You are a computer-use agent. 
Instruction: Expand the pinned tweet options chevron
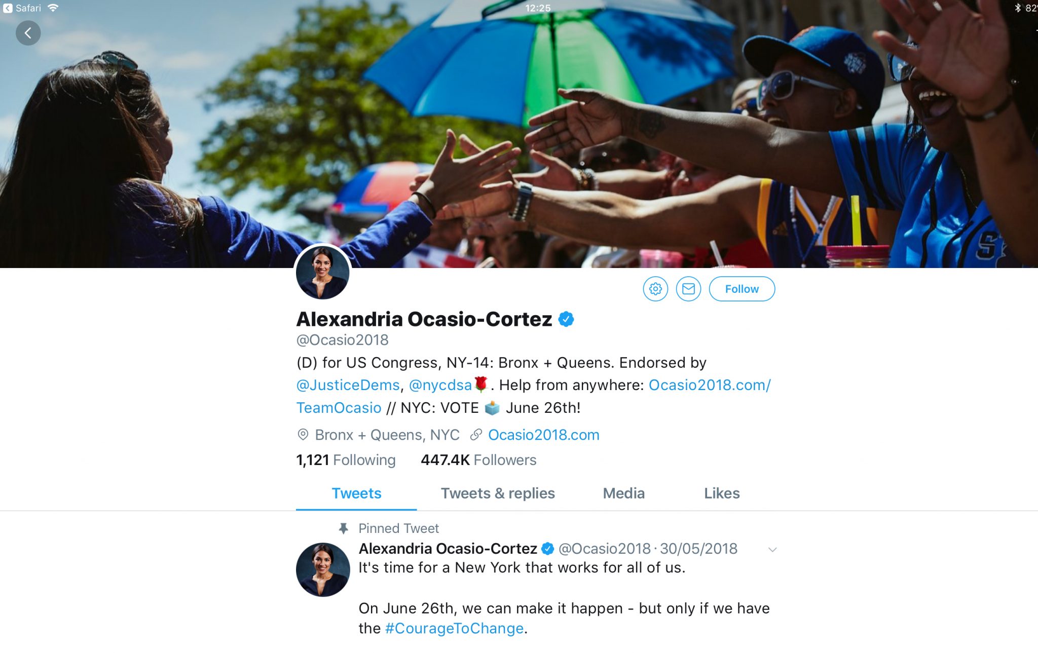click(772, 550)
